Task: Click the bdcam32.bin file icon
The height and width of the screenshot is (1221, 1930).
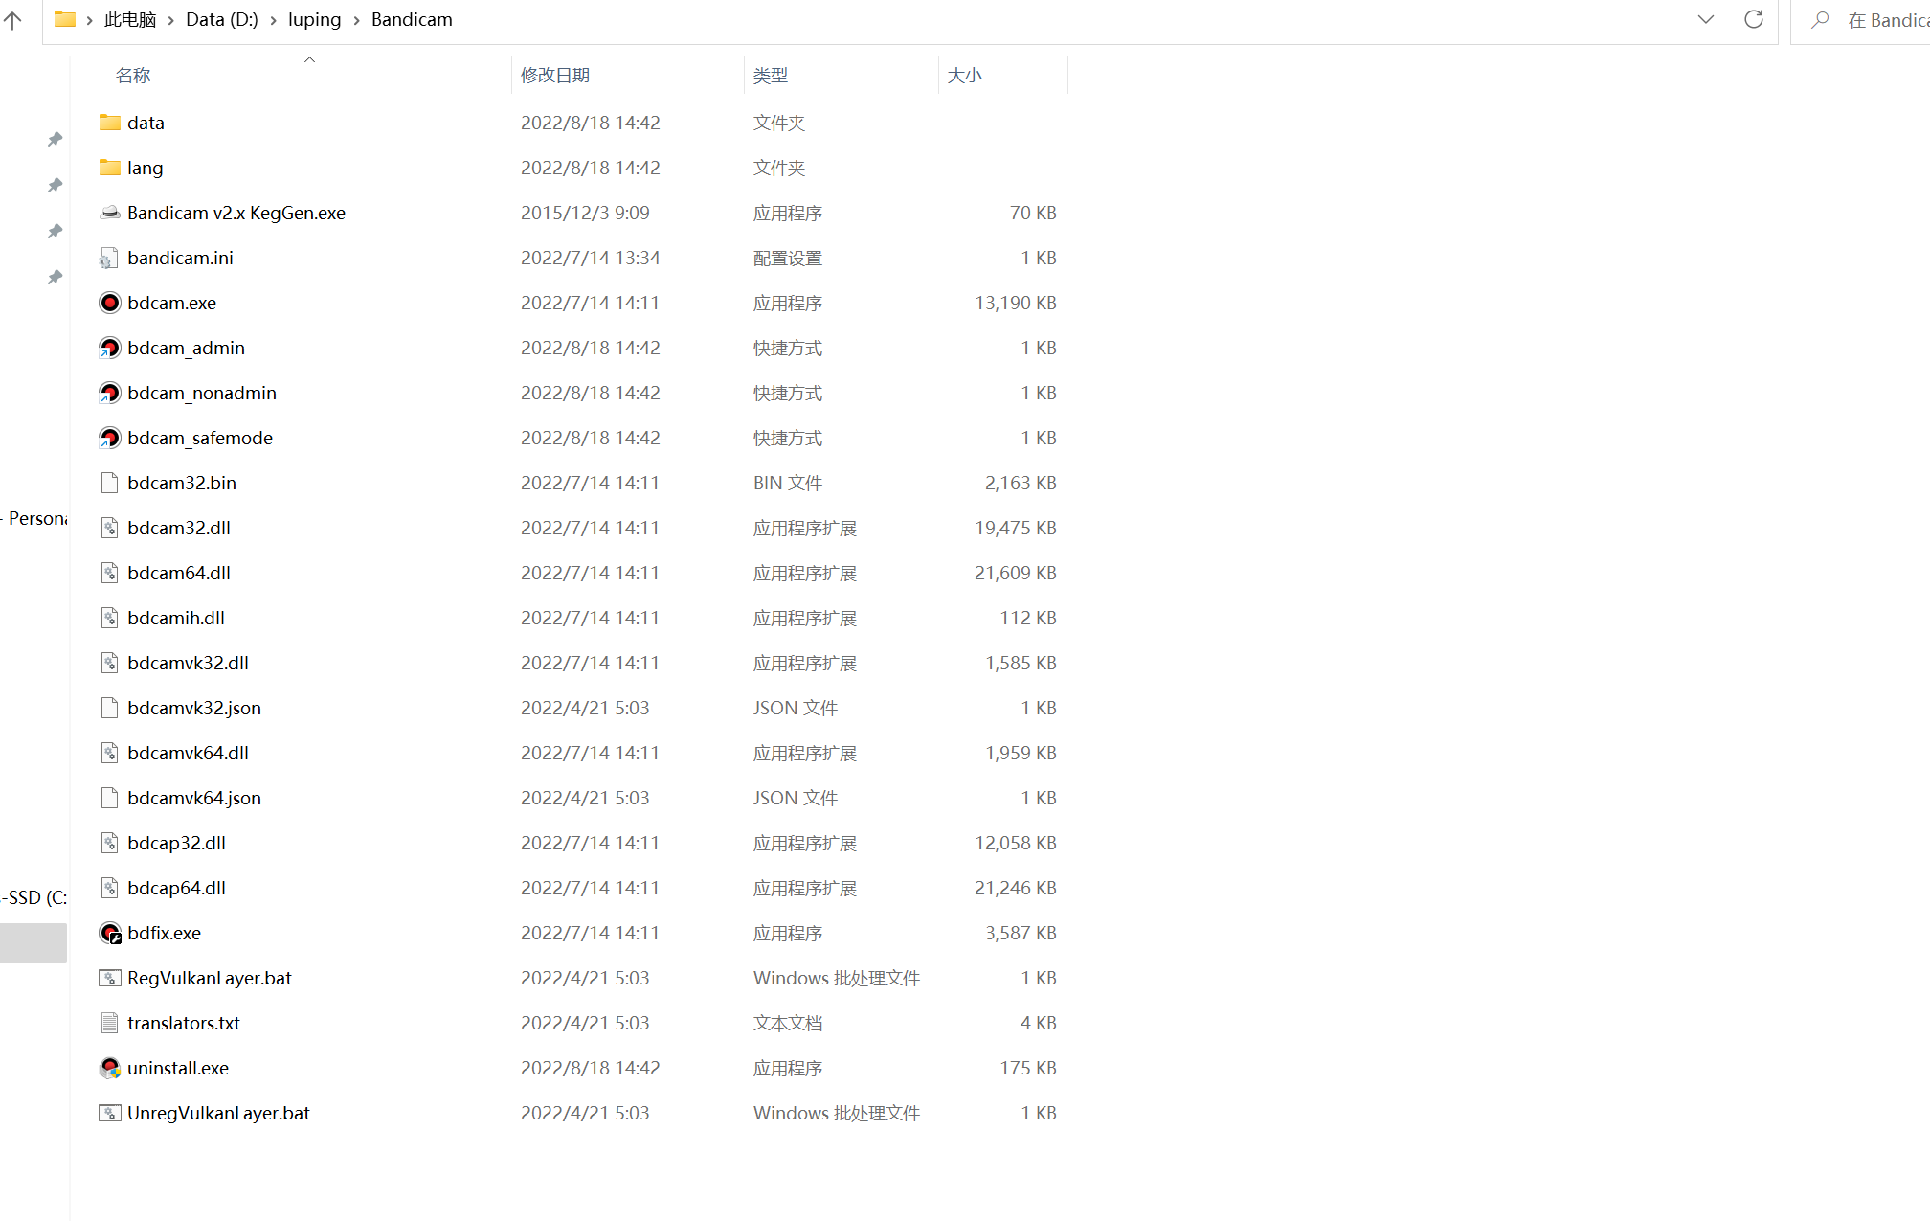Action: [x=110, y=483]
